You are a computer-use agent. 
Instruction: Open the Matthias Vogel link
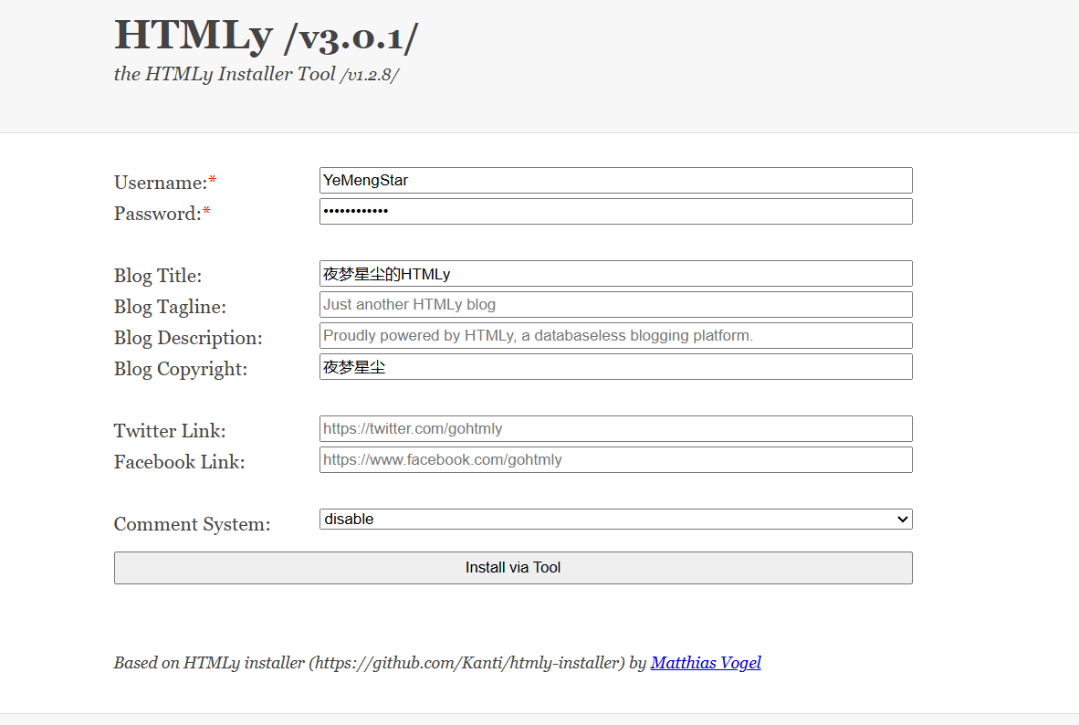pos(706,663)
